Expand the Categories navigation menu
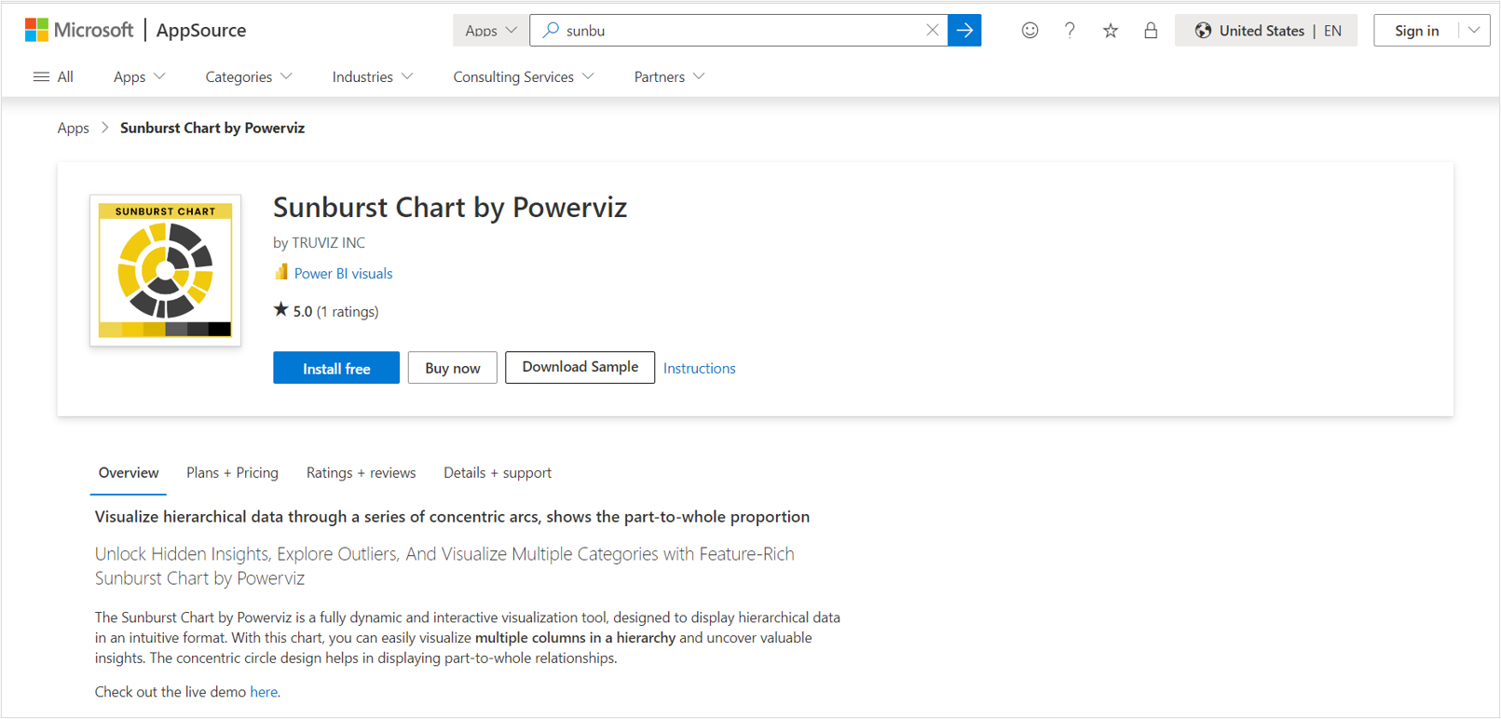The width and height of the screenshot is (1501, 719). coord(248,77)
